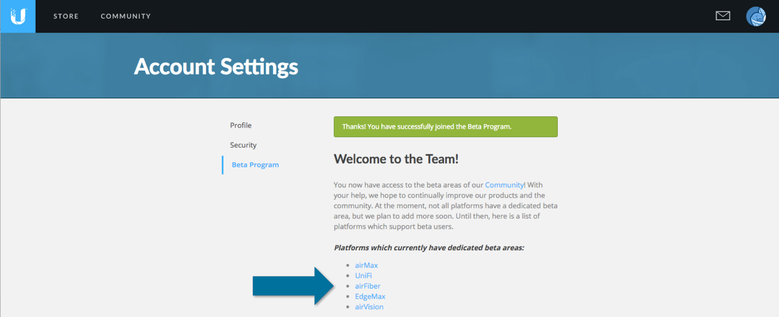
Task: Open the mail envelope icon
Action: tap(723, 16)
